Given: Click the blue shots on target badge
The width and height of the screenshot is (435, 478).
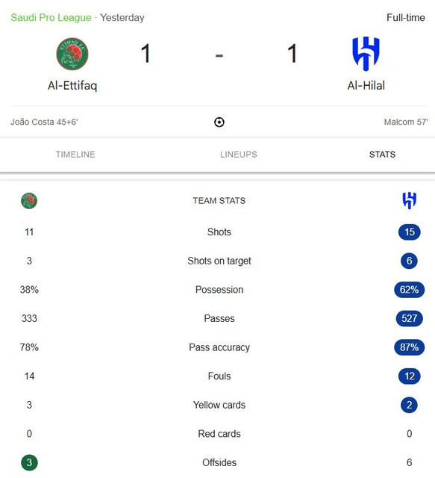Looking at the screenshot, I should point(409,261).
